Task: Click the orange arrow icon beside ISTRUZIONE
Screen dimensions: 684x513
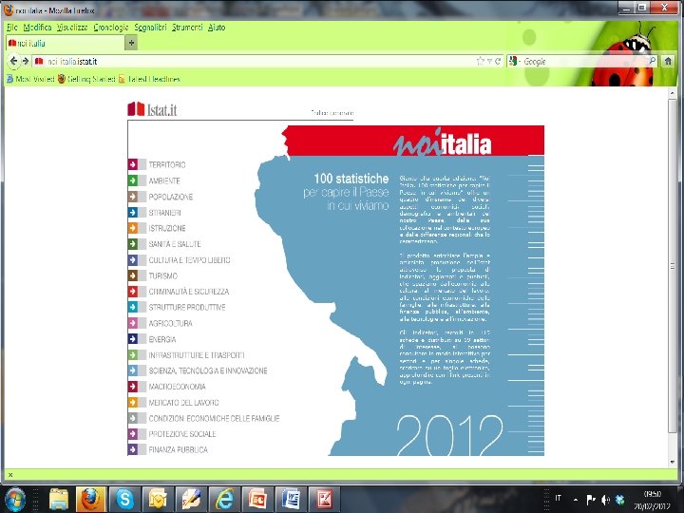Action: pyautogui.click(x=133, y=228)
